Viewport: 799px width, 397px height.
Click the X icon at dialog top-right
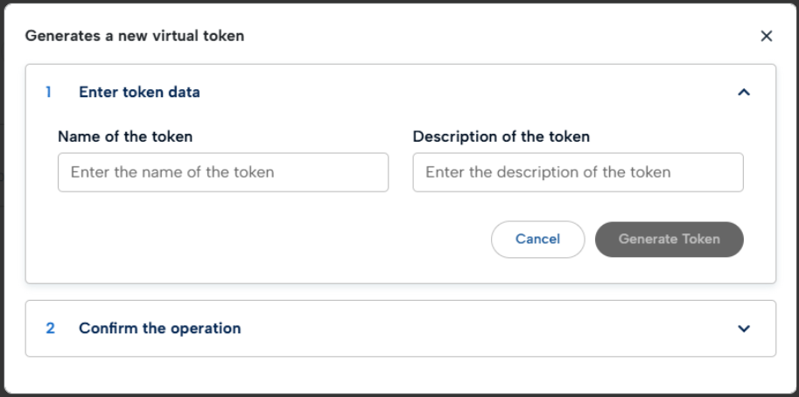[766, 36]
